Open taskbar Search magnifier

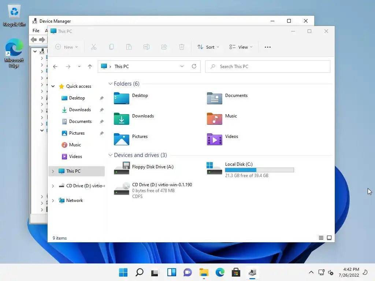(x=140, y=272)
